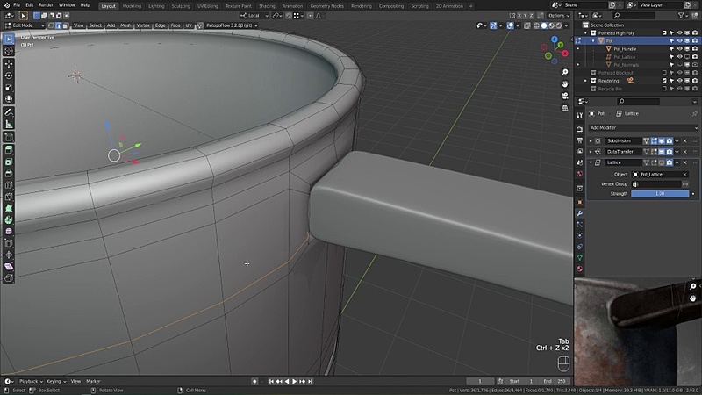Viewport: 702px width, 395px height.
Task: Activate the Scale tool
Action: [9, 87]
